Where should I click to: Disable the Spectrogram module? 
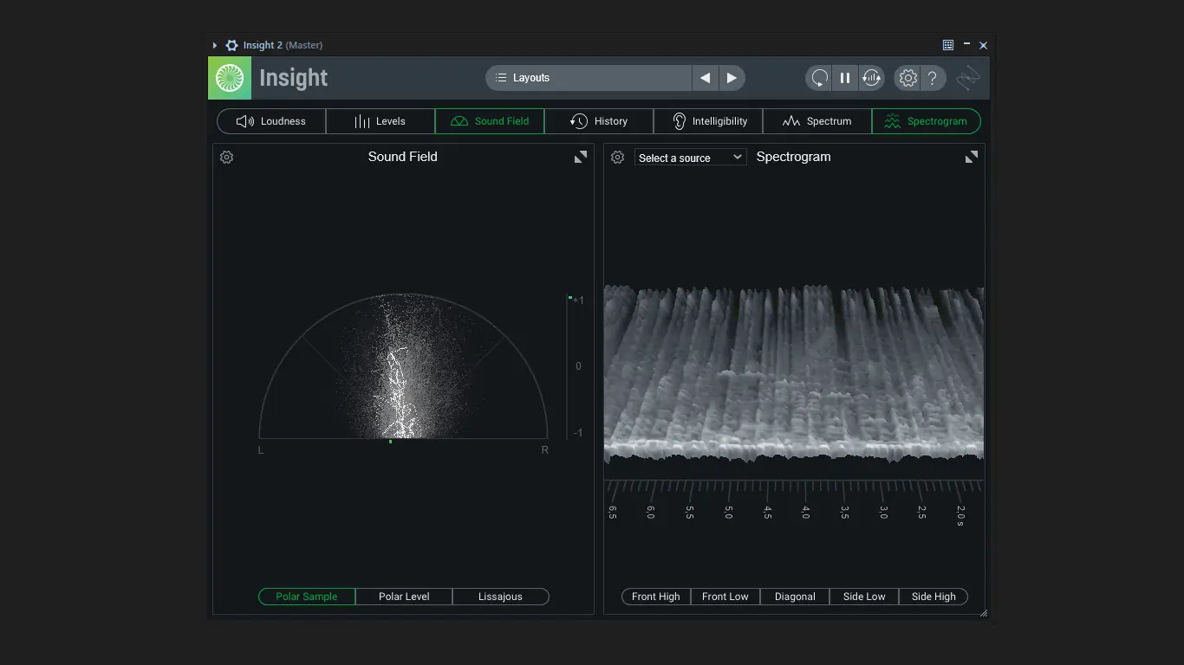tap(926, 121)
